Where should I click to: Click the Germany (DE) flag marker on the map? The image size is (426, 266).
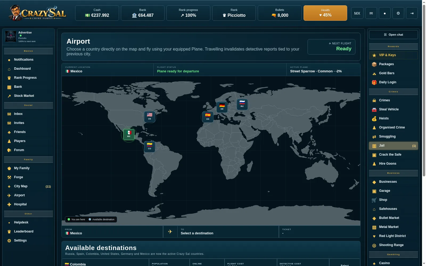click(x=222, y=107)
